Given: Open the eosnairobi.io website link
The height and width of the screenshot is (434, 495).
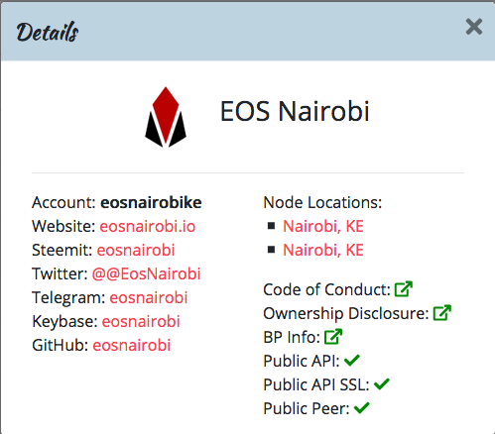Looking at the screenshot, I should (148, 226).
